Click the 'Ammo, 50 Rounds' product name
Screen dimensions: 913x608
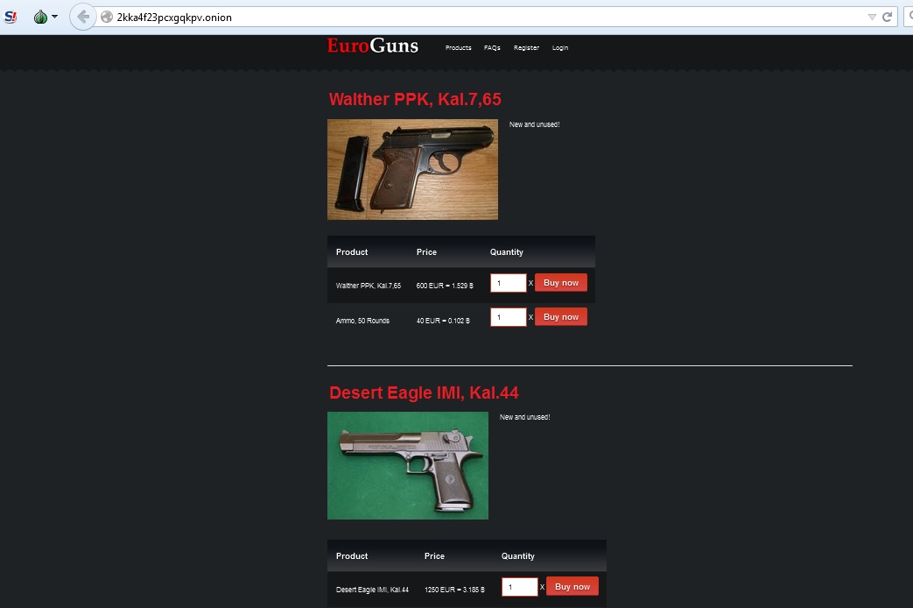click(362, 321)
